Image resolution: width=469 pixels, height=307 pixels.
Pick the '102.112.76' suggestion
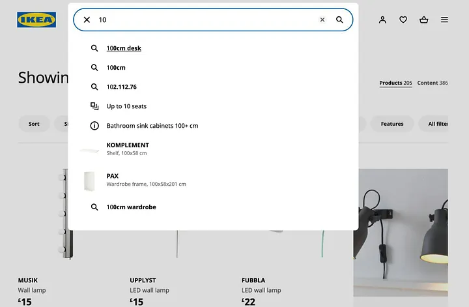click(121, 87)
